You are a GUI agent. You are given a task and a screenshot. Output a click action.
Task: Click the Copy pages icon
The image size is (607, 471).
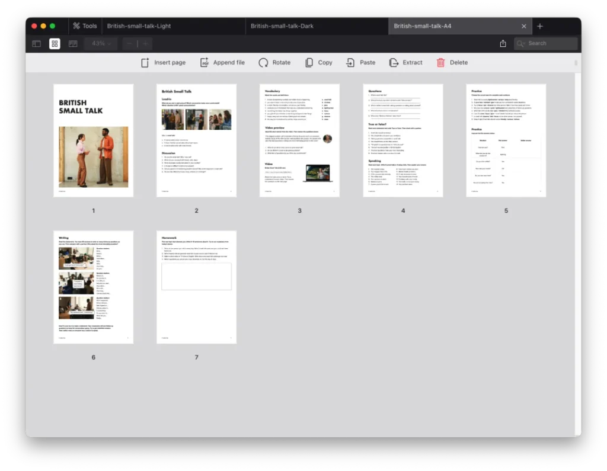coord(309,62)
